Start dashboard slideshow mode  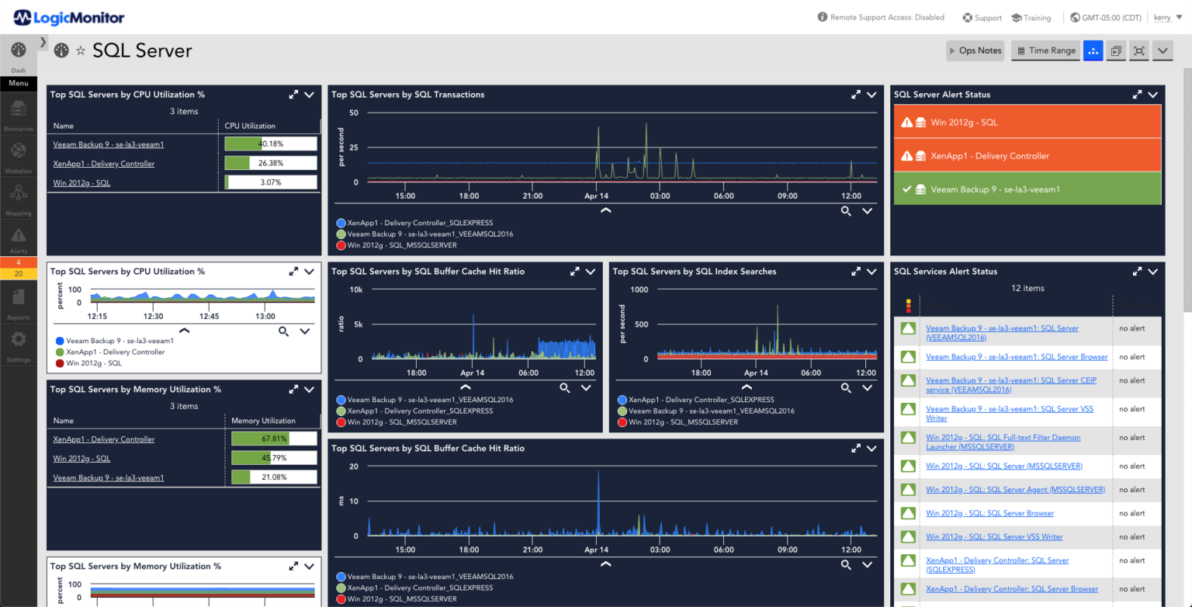(1115, 50)
